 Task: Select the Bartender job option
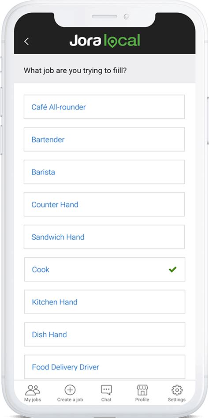(x=104, y=139)
